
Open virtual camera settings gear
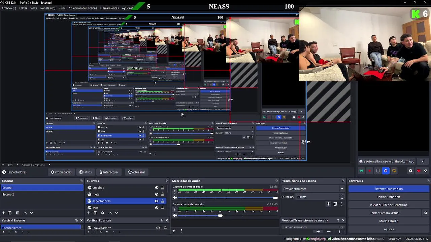point(426,213)
